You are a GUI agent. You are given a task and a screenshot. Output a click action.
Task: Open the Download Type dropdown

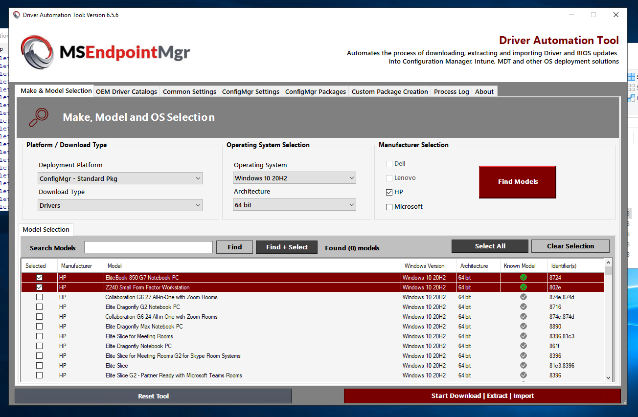coord(199,205)
